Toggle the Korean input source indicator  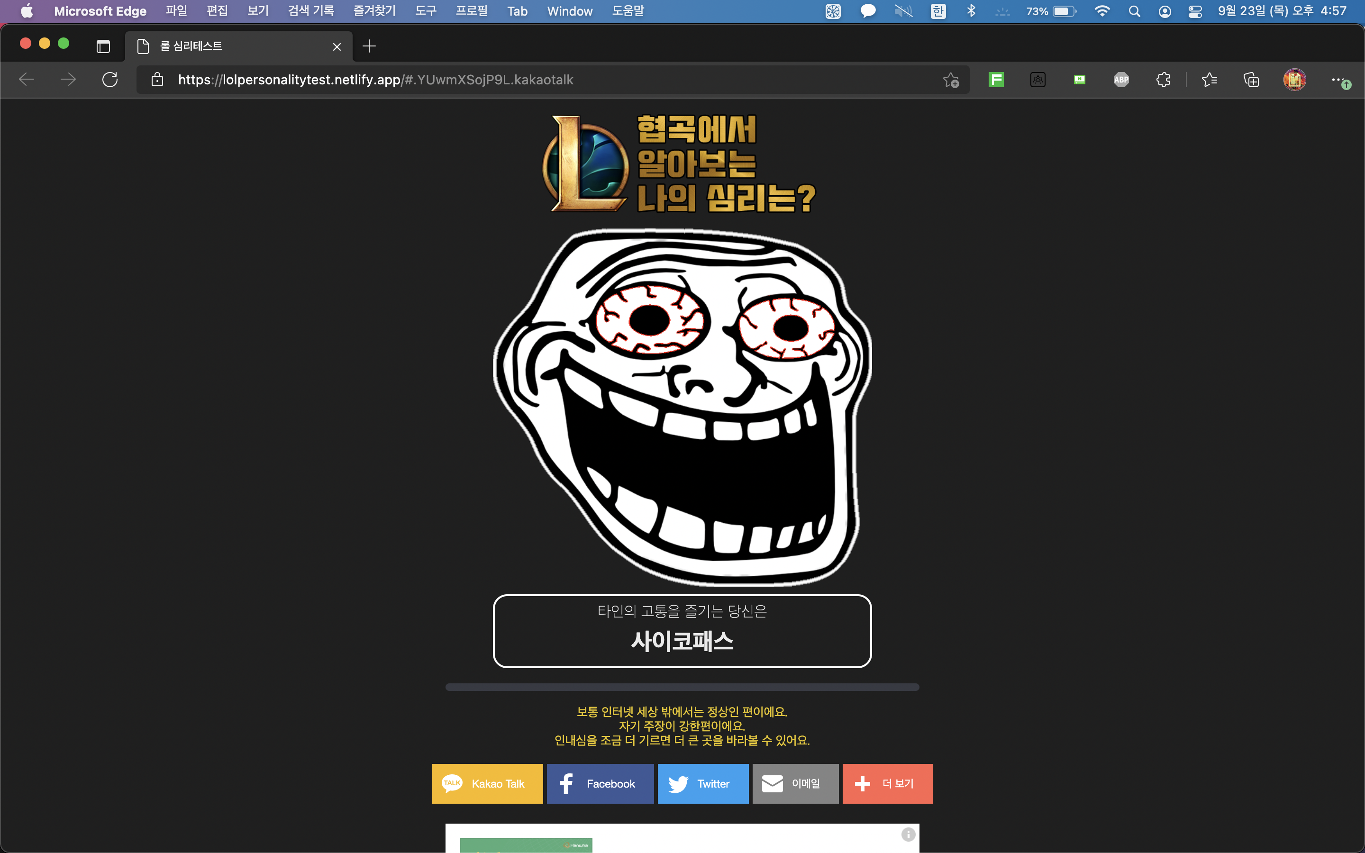tap(938, 11)
